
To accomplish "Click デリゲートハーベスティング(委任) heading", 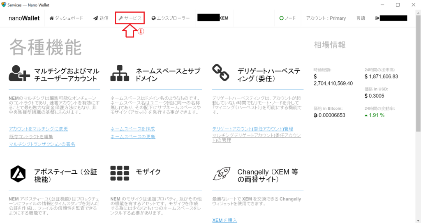I will (x=269, y=75).
